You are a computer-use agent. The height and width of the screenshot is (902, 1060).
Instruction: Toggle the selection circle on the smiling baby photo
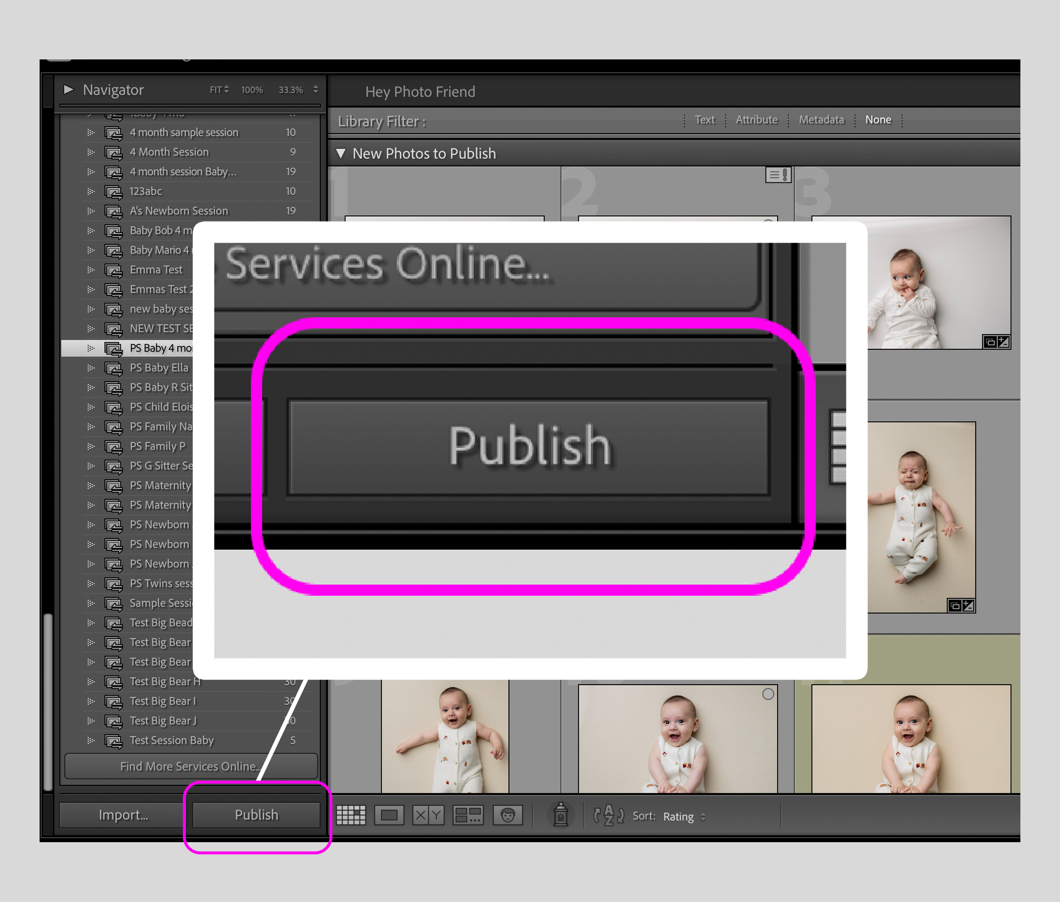[768, 693]
